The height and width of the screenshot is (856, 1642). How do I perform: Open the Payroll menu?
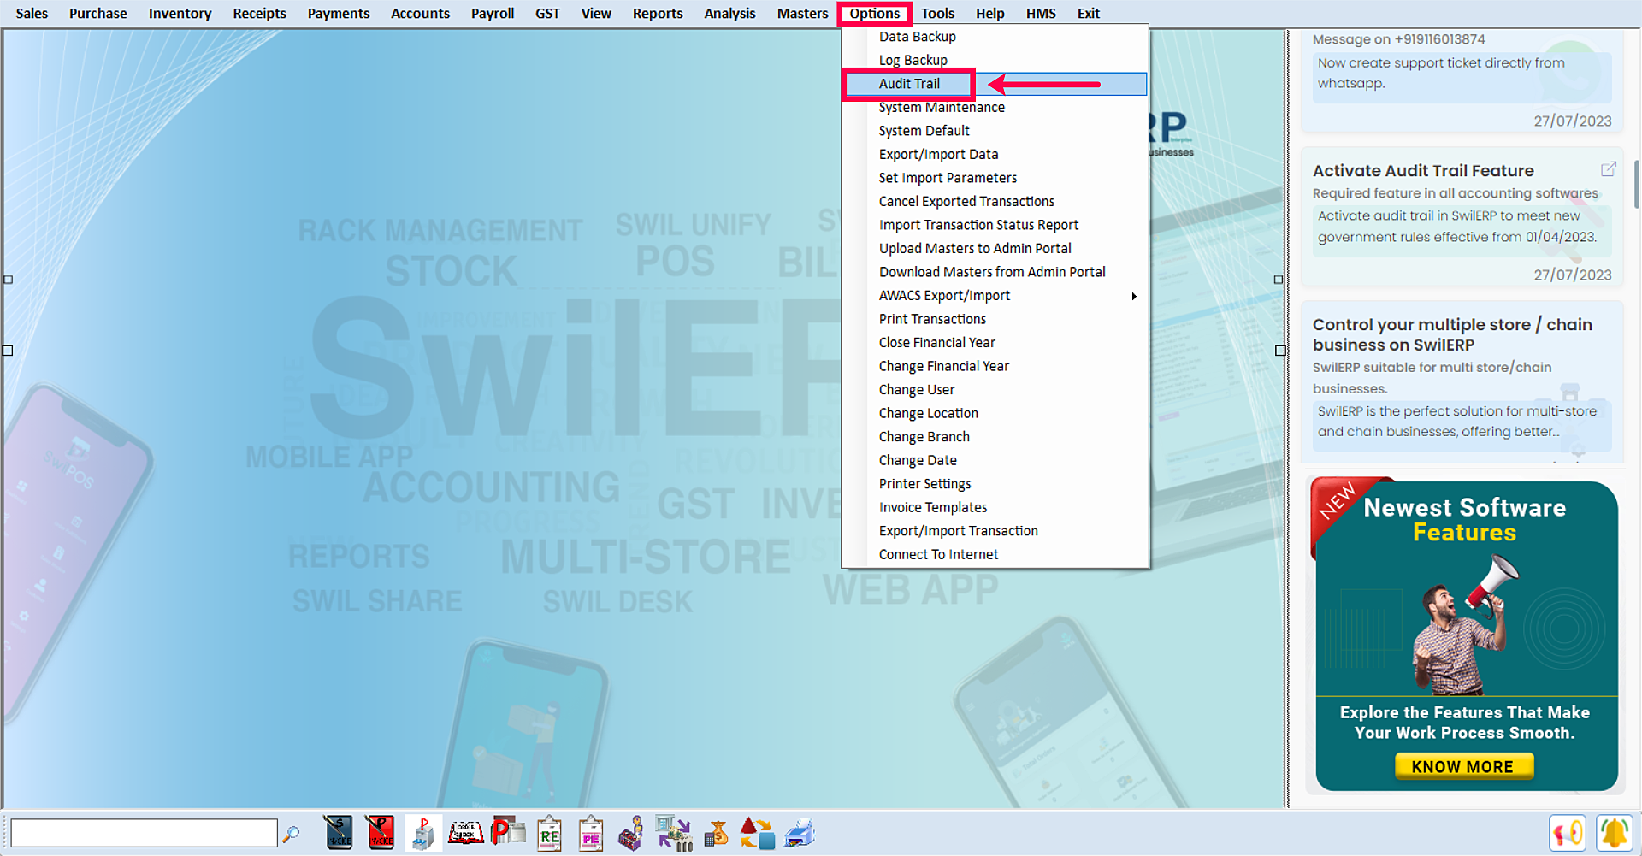click(x=493, y=14)
